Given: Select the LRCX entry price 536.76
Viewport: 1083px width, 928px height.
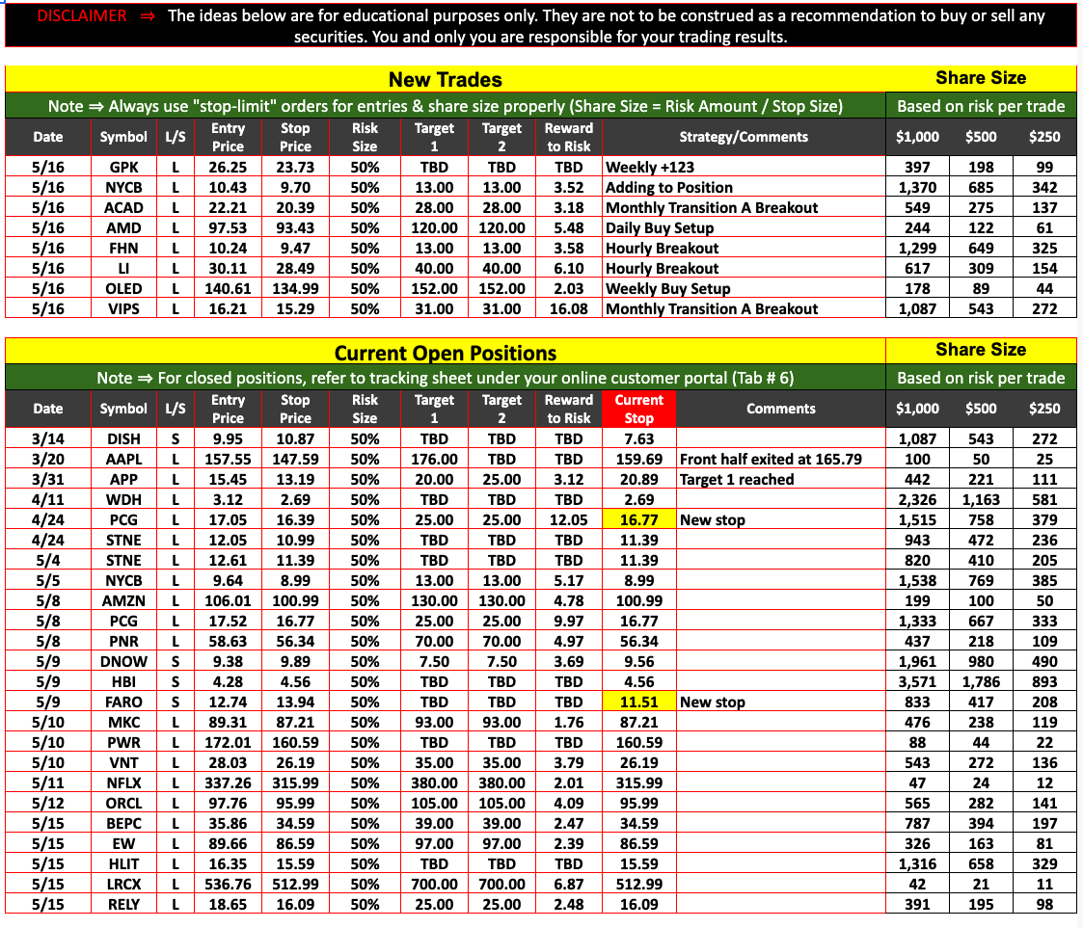Looking at the screenshot, I should [x=228, y=885].
